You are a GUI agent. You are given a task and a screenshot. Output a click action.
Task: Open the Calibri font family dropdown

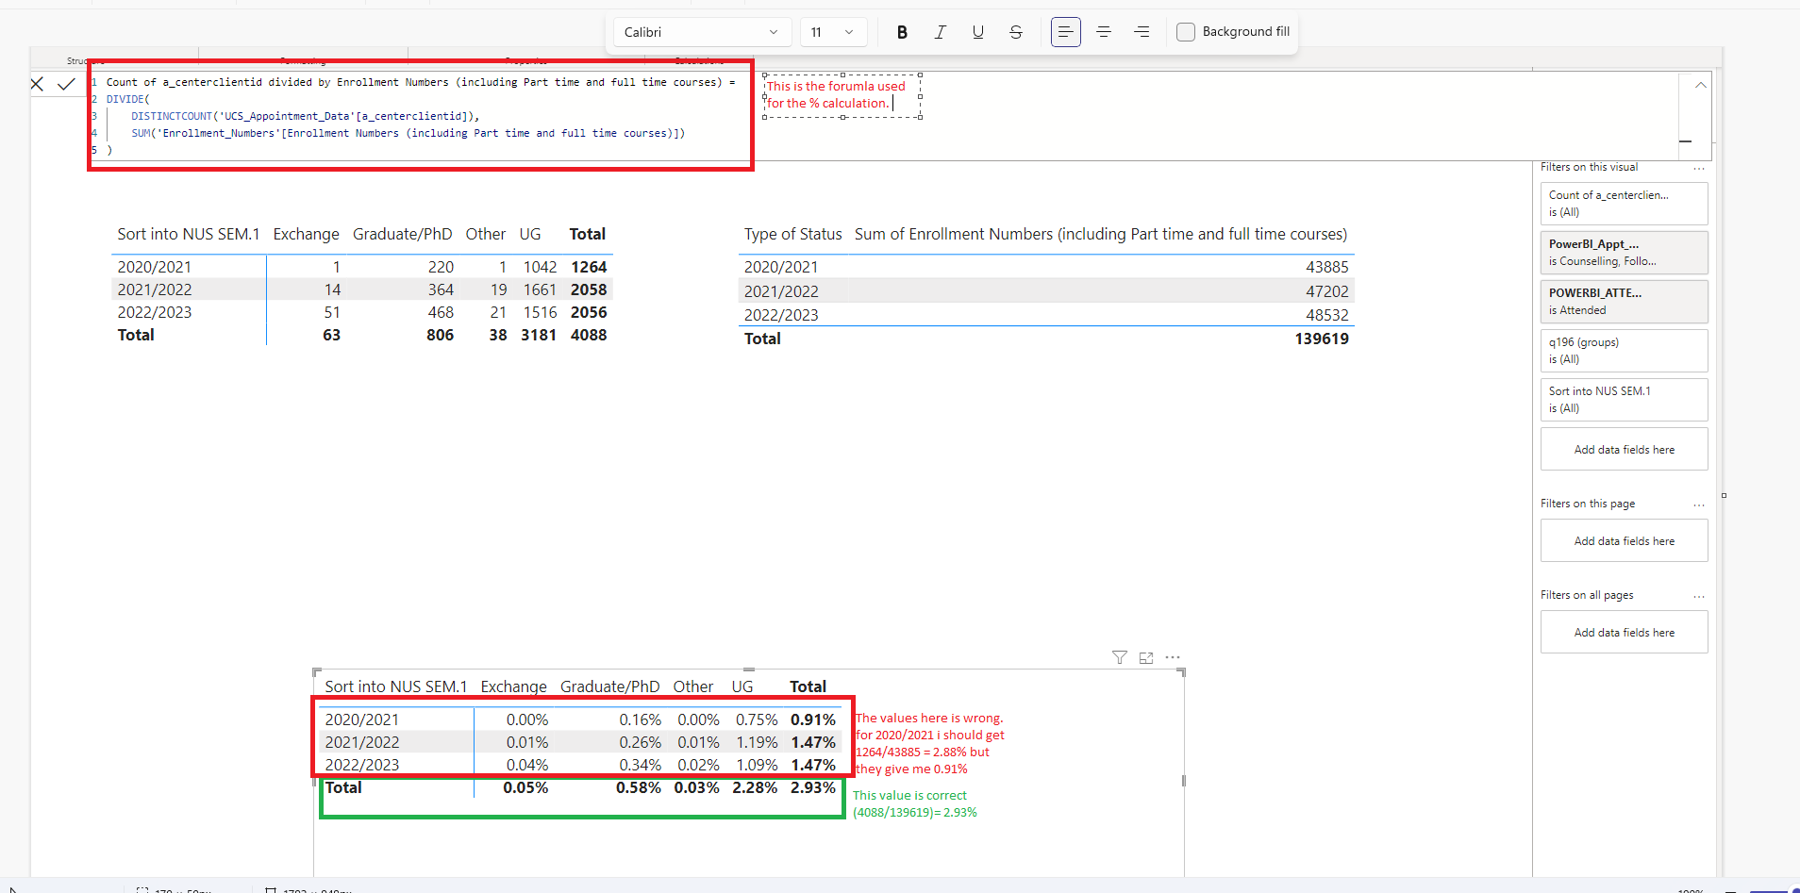(701, 32)
